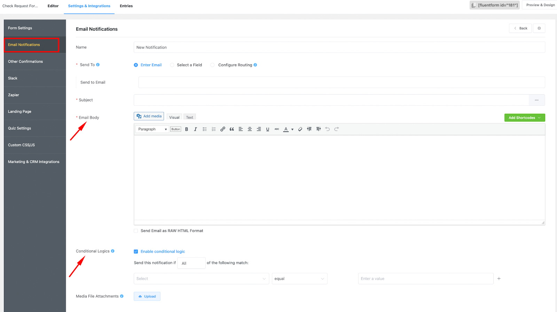The width and height of the screenshot is (557, 312).
Task: Open Zapier settings in sidebar
Action: point(35,95)
